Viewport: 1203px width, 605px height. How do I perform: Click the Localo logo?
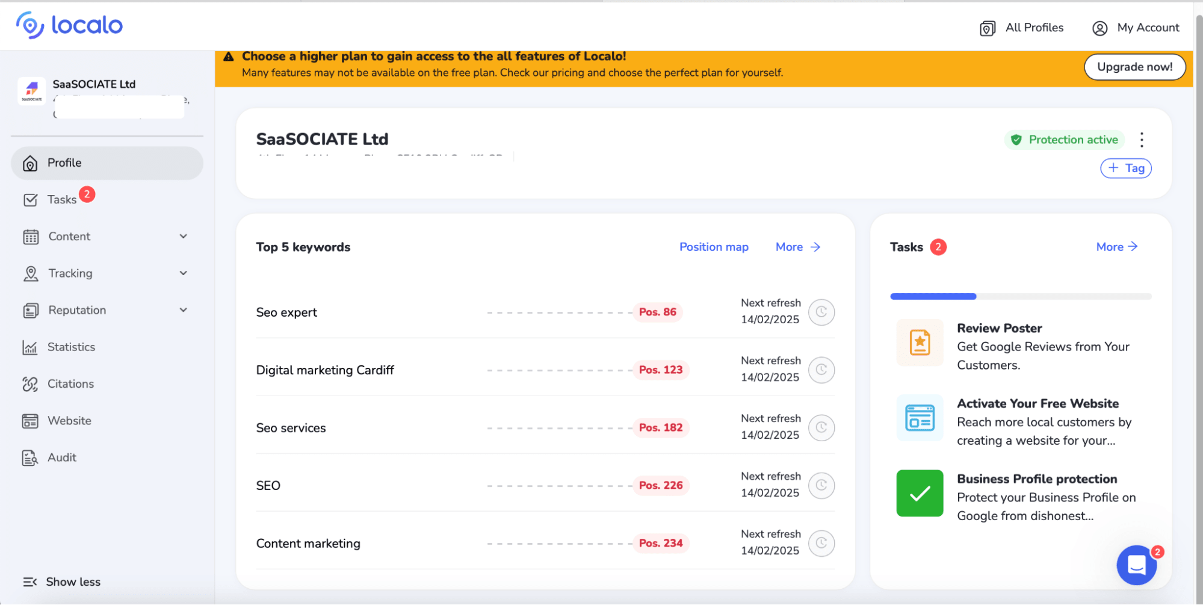tap(69, 25)
